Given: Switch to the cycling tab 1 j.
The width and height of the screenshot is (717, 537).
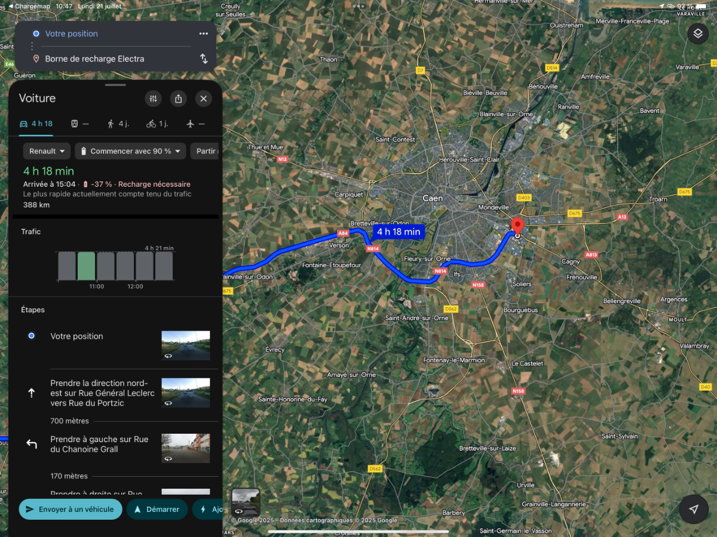Looking at the screenshot, I should [157, 124].
